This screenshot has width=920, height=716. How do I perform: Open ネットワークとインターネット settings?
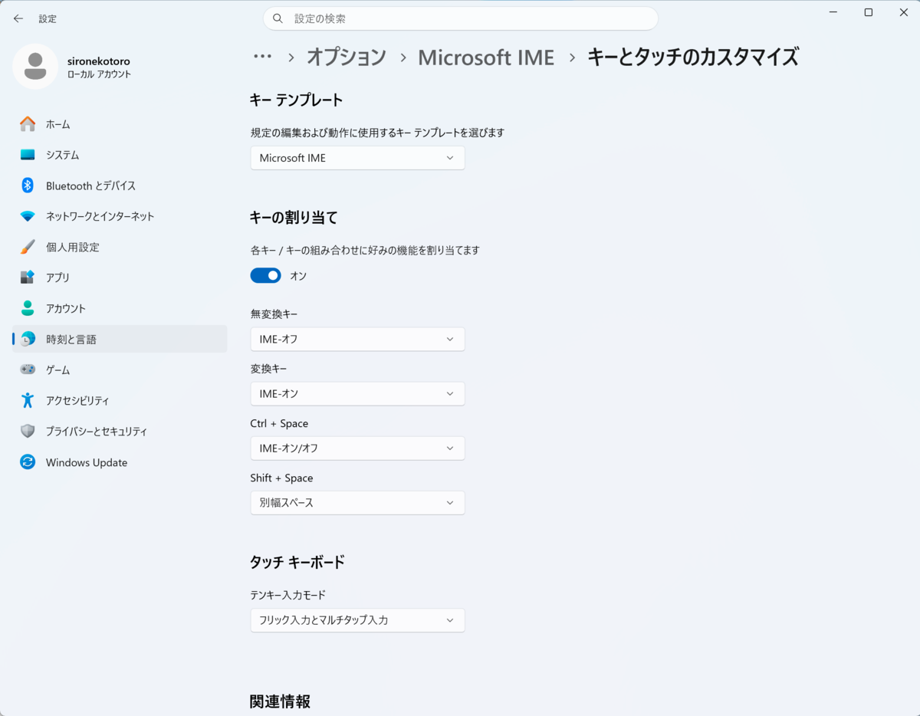[x=120, y=216]
